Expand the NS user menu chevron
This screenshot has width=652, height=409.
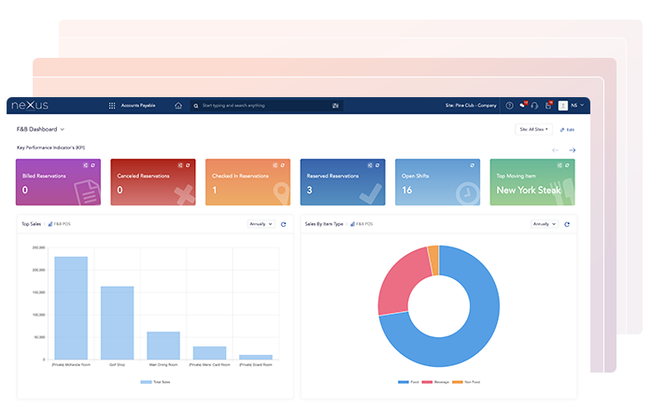(582, 106)
